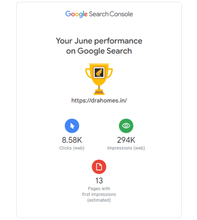Click the 13 pages count
Viewport: 197px width, 220px height.
pos(99,181)
